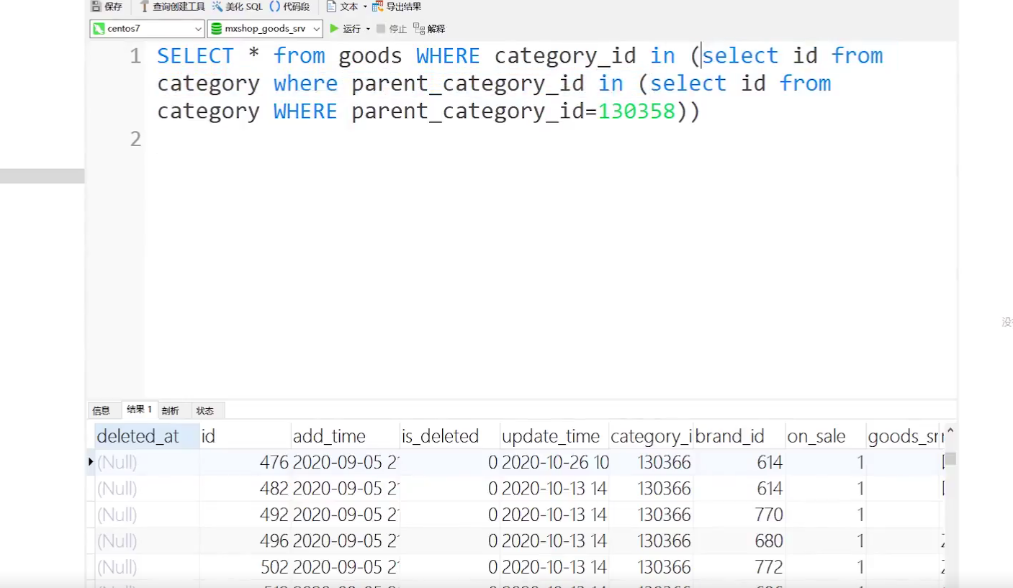Click the Explain (解释) icon
1013x588 pixels.
419,29
